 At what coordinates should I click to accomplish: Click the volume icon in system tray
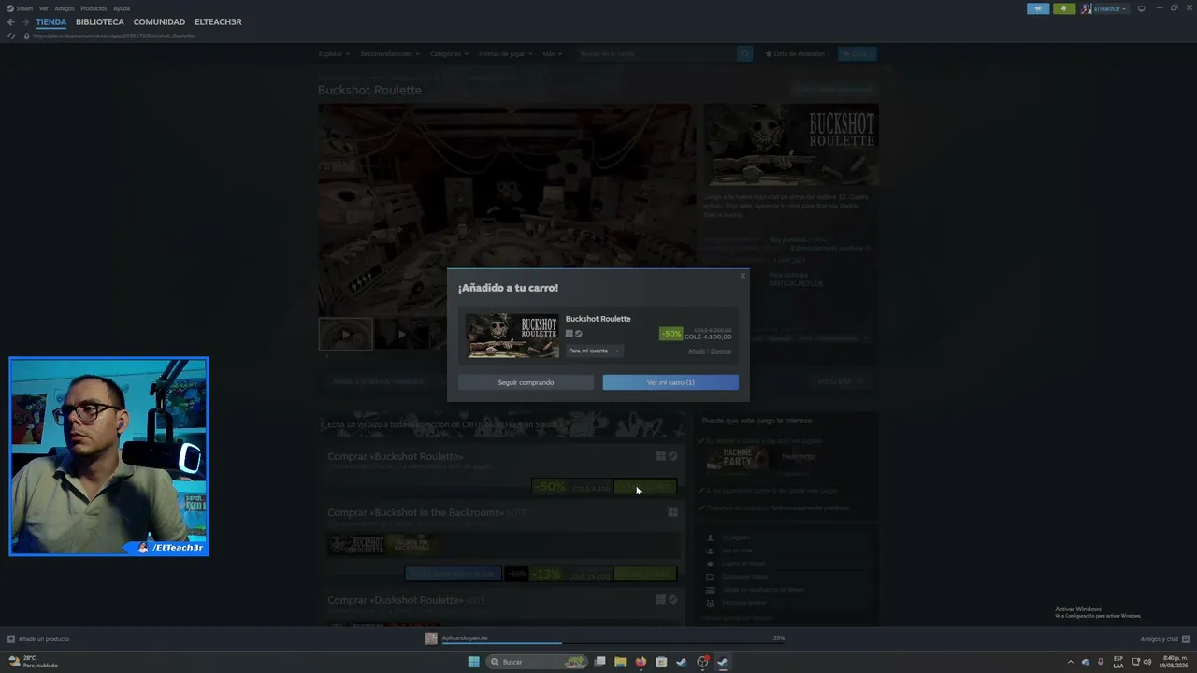tap(1147, 662)
